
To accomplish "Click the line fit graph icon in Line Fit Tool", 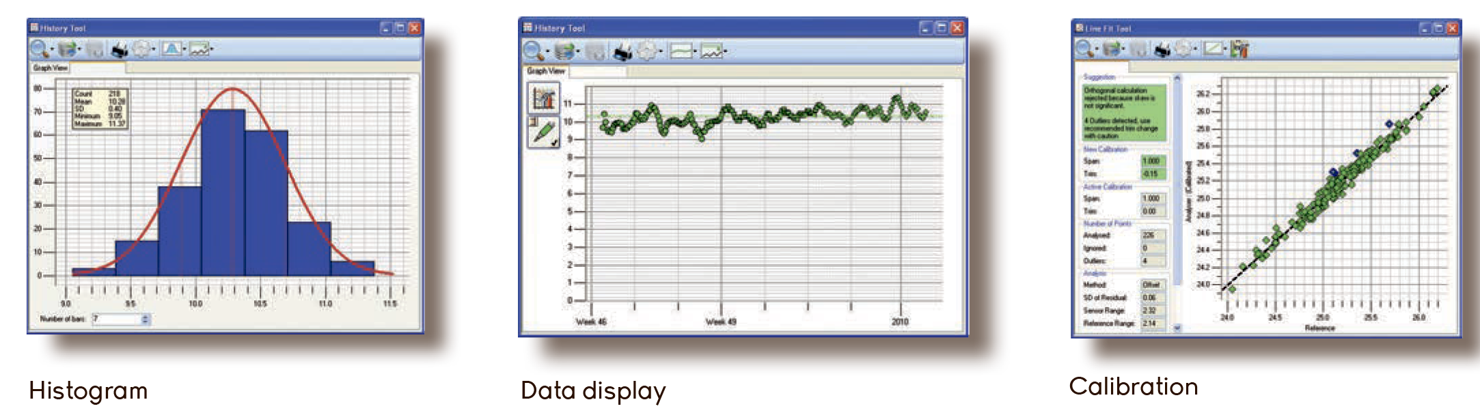I will click(1213, 49).
